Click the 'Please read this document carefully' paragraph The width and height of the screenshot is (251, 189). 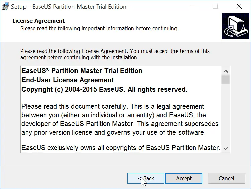click(x=120, y=119)
